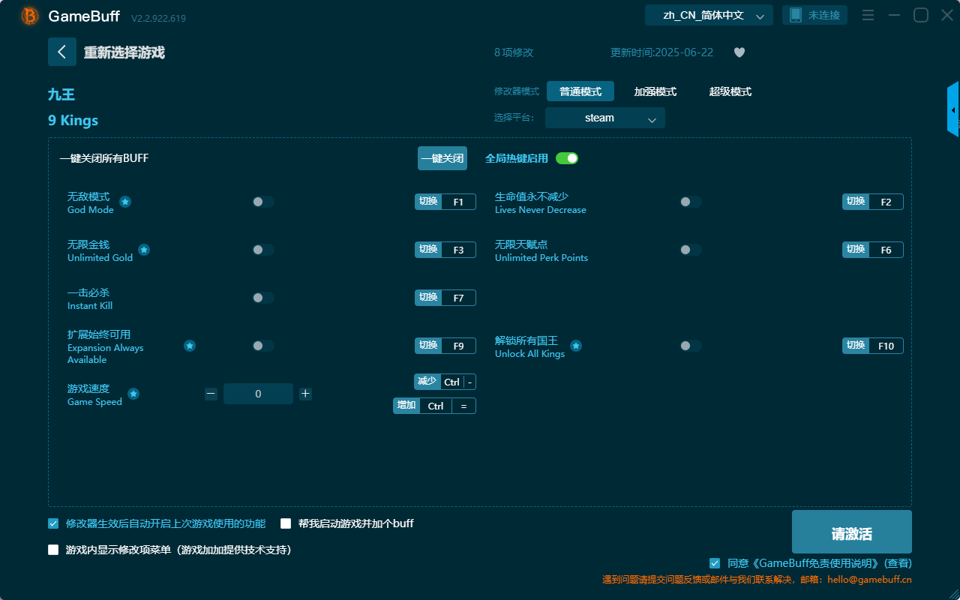Viewport: 960px width, 600px height.
Task: Increase Game Speed using the plus stepper
Action: [305, 393]
